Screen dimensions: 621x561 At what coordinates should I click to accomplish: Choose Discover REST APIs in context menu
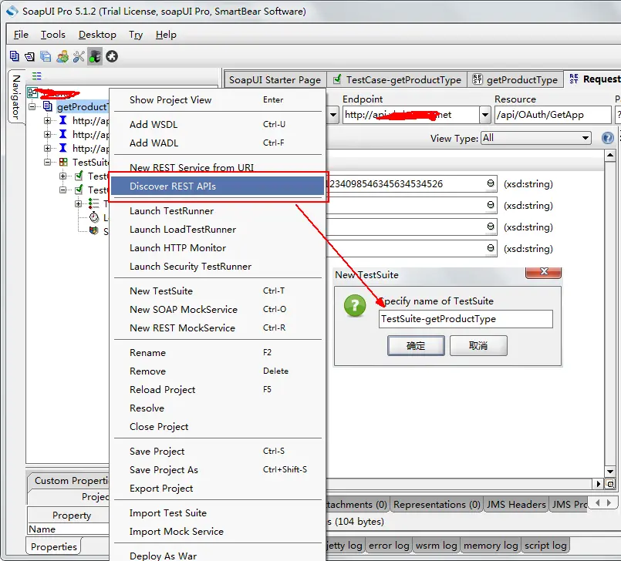tap(218, 186)
